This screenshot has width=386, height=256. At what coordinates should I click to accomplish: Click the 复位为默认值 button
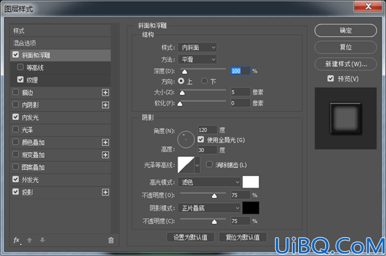coord(242,237)
